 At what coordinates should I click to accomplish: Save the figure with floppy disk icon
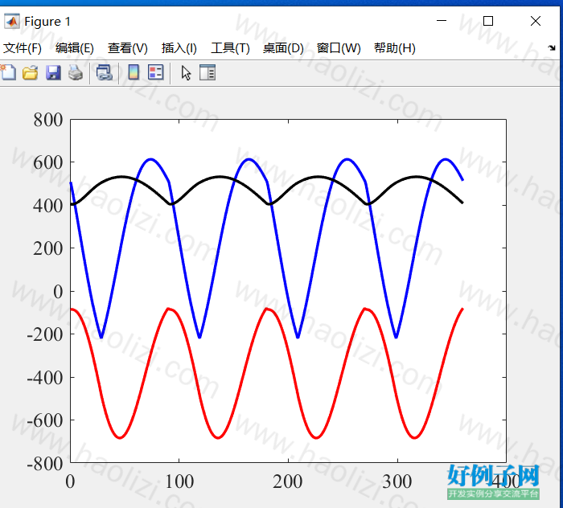coord(53,73)
